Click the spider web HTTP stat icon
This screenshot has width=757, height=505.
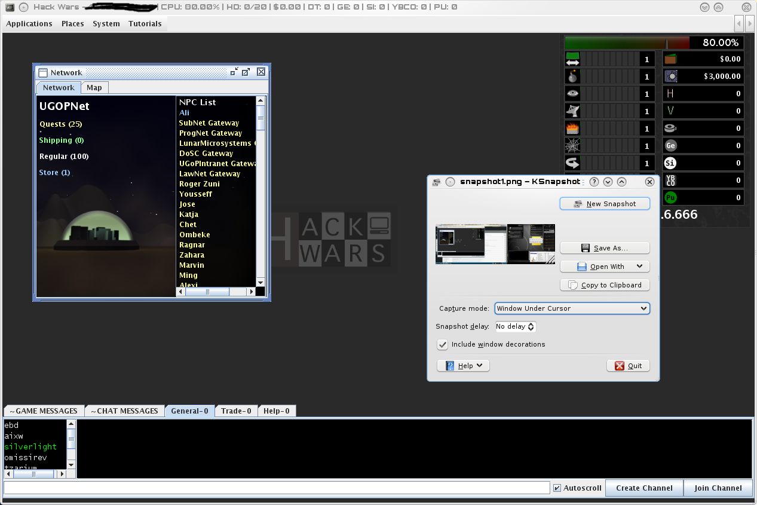572,146
